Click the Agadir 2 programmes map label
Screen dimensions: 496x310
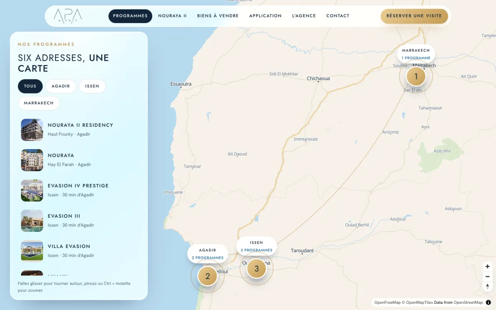(x=207, y=254)
